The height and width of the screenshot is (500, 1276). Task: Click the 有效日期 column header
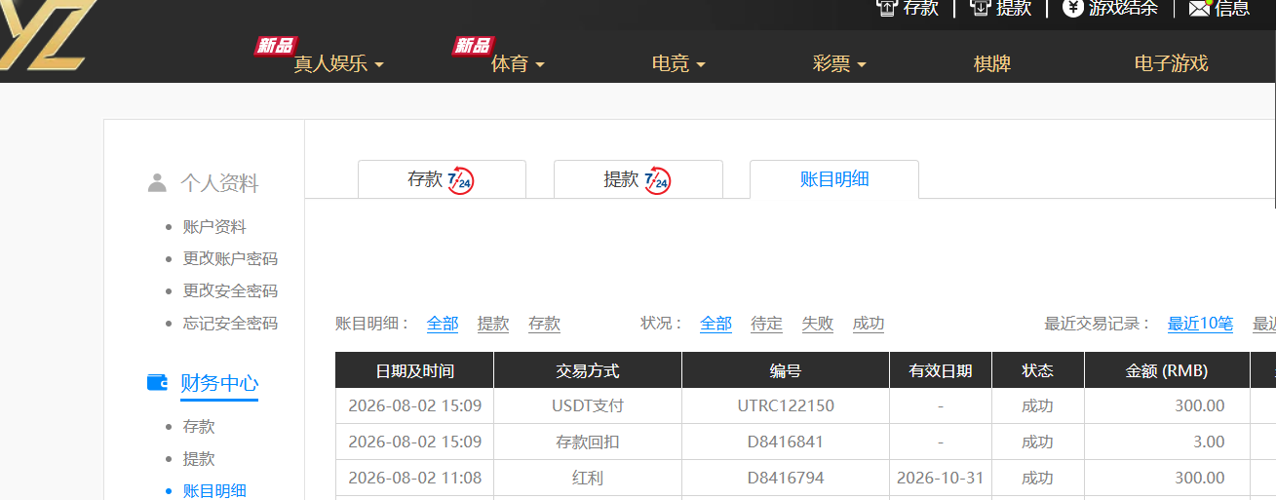click(941, 371)
